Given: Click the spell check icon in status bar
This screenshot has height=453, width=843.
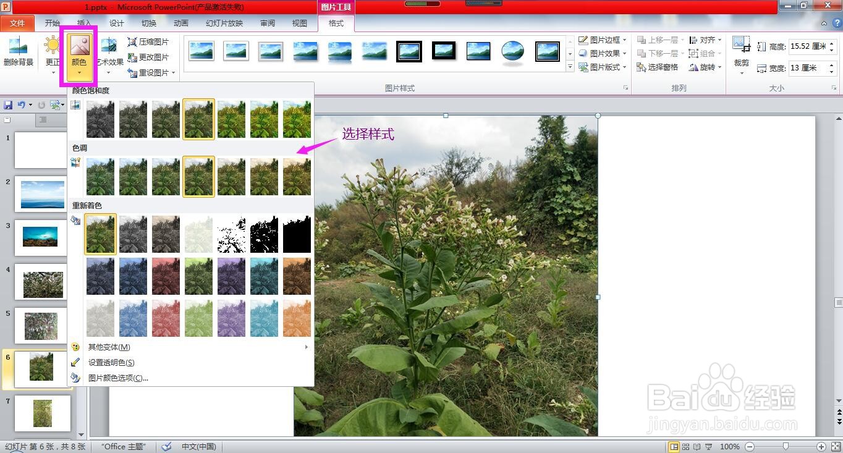Looking at the screenshot, I should pyautogui.click(x=166, y=446).
